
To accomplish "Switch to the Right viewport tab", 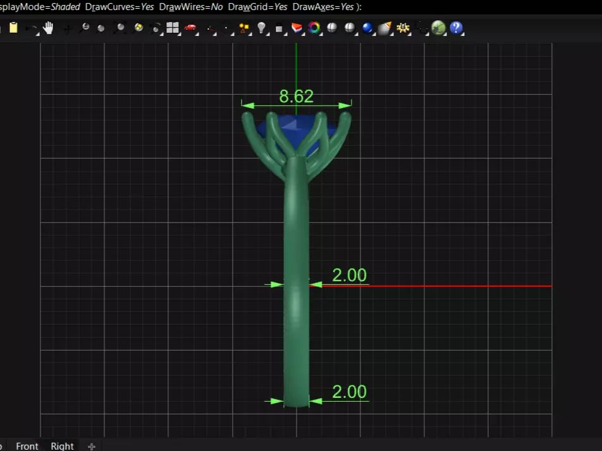I will pyautogui.click(x=62, y=446).
